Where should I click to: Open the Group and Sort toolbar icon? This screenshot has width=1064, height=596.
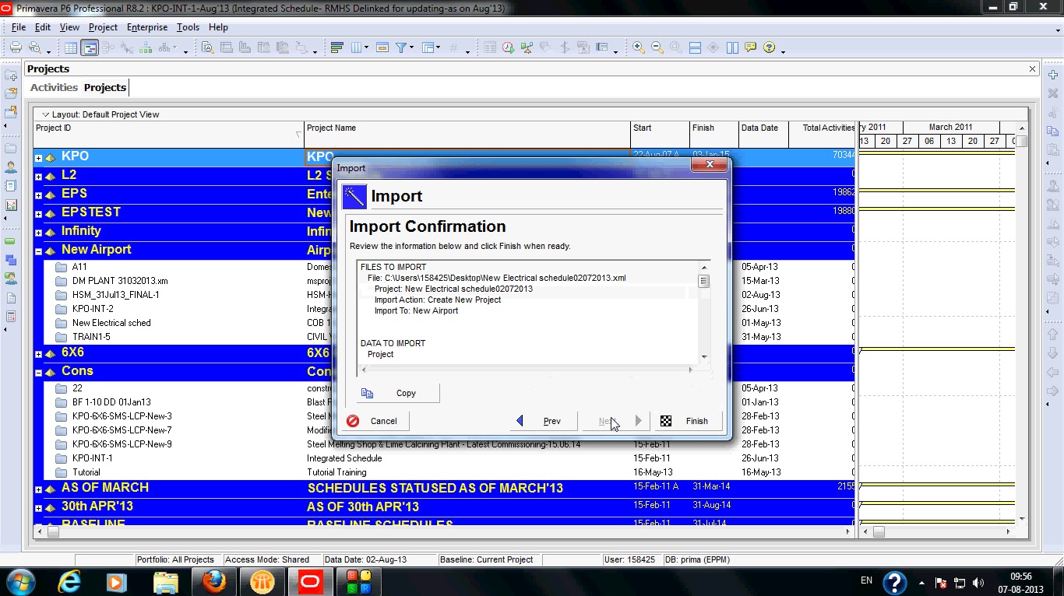pyautogui.click(x=337, y=47)
